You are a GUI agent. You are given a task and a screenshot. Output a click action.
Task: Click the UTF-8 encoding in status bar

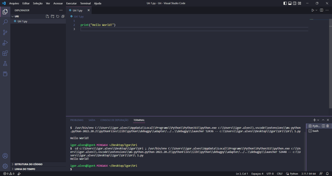click(x=270, y=174)
